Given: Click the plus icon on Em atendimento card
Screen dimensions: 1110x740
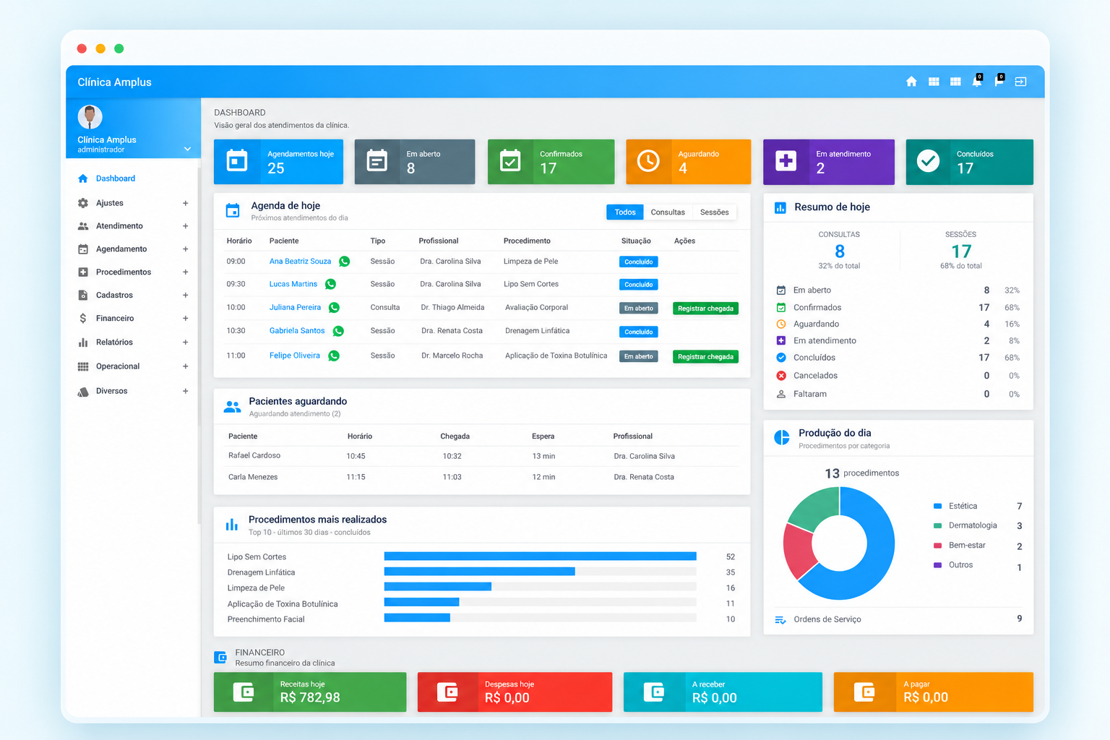Looking at the screenshot, I should (786, 160).
